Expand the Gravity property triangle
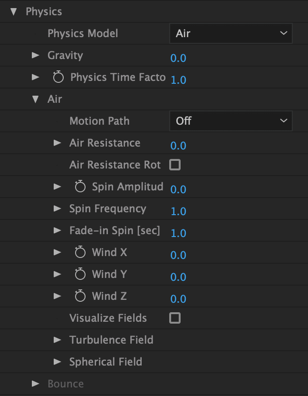The height and width of the screenshot is (396, 308). (36, 55)
